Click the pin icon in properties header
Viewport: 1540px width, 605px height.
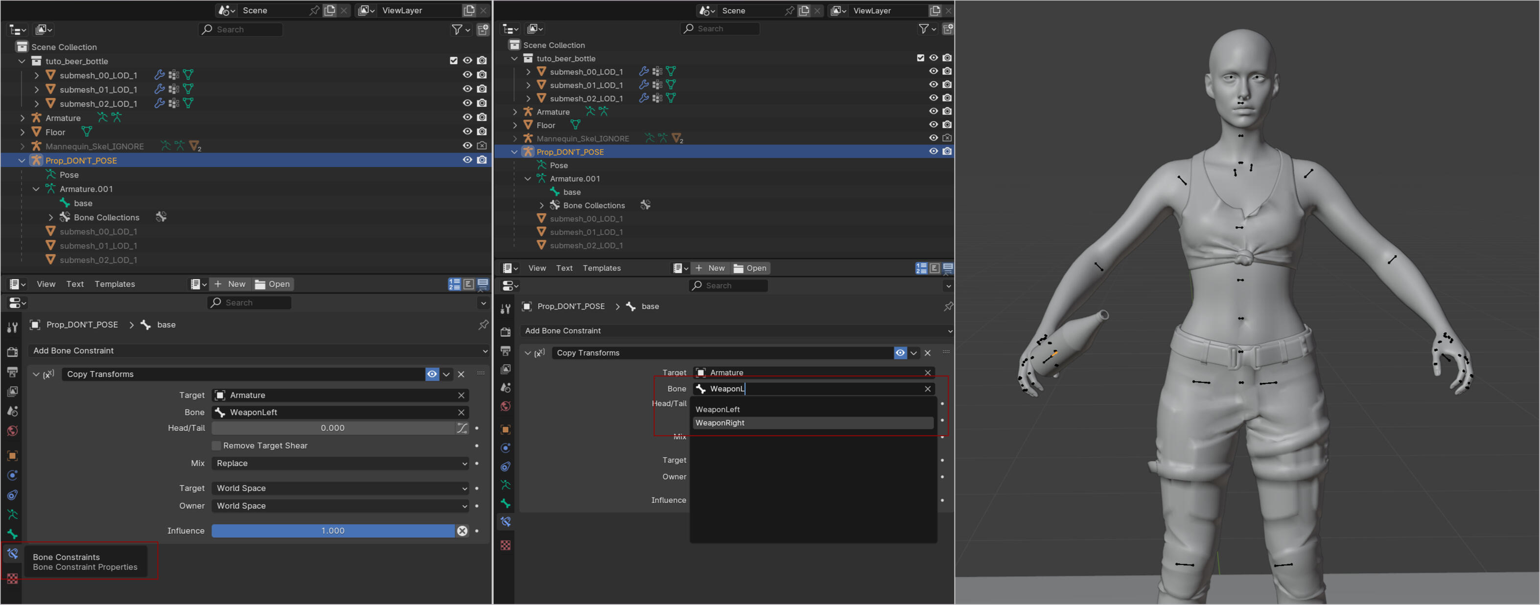click(x=483, y=325)
